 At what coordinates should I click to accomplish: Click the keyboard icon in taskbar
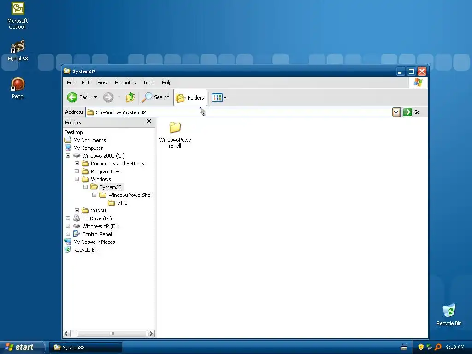[x=404, y=348]
